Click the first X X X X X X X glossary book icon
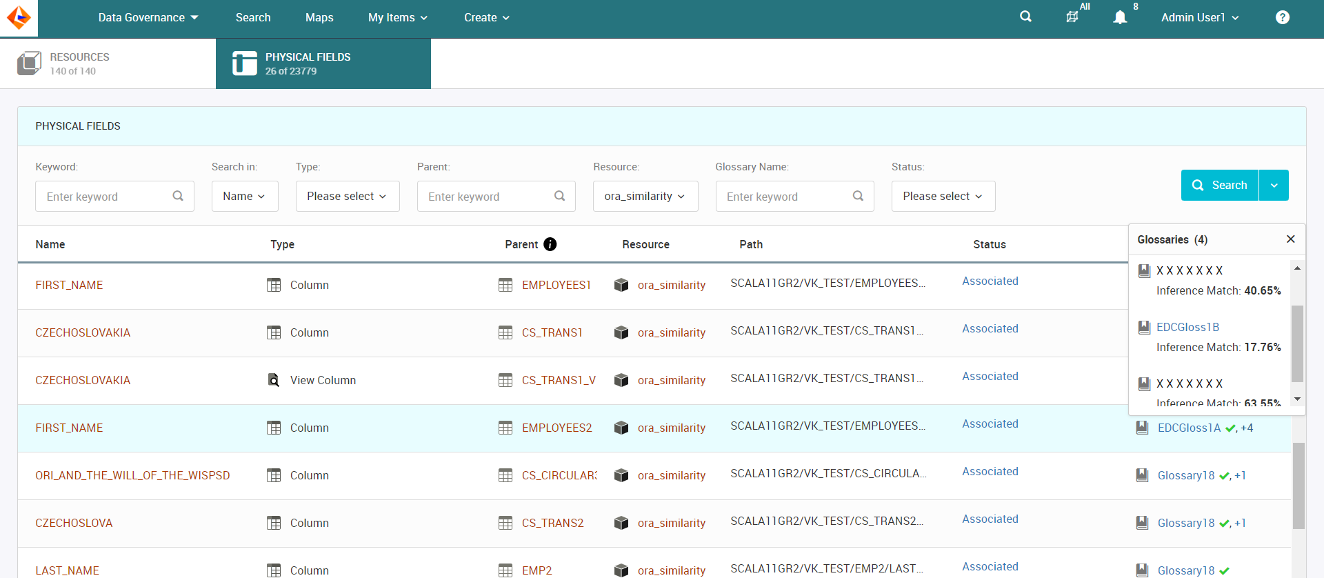Screen dimensions: 1324x578 pos(1144,270)
